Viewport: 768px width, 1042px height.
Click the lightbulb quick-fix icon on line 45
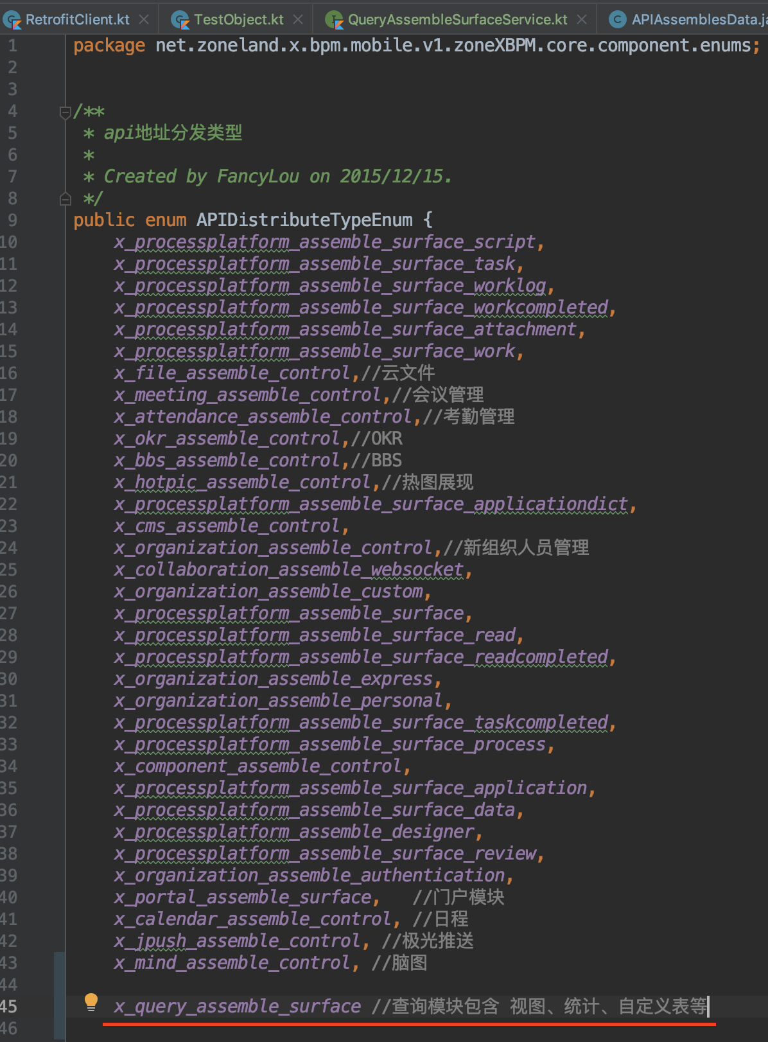click(x=91, y=1002)
